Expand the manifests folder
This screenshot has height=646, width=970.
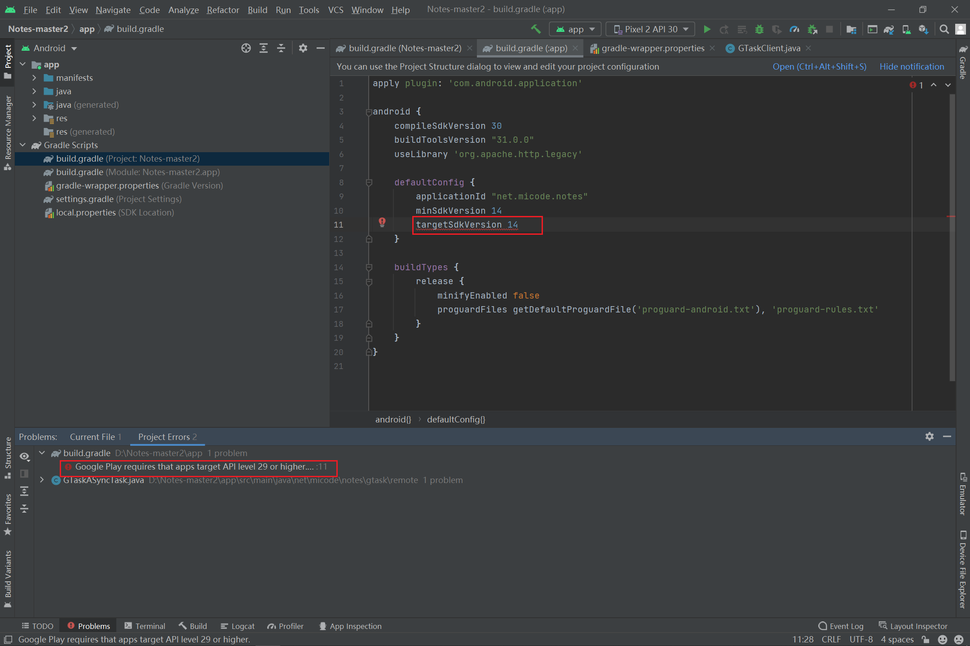pyautogui.click(x=34, y=78)
